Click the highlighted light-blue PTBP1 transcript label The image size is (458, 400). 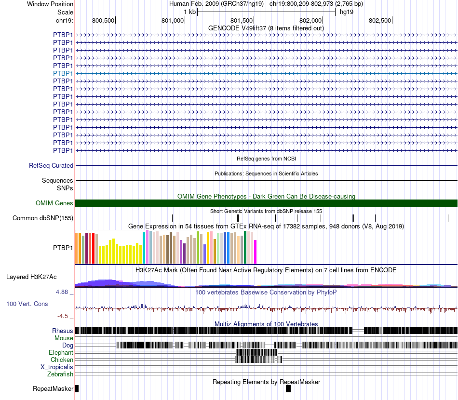63,73
